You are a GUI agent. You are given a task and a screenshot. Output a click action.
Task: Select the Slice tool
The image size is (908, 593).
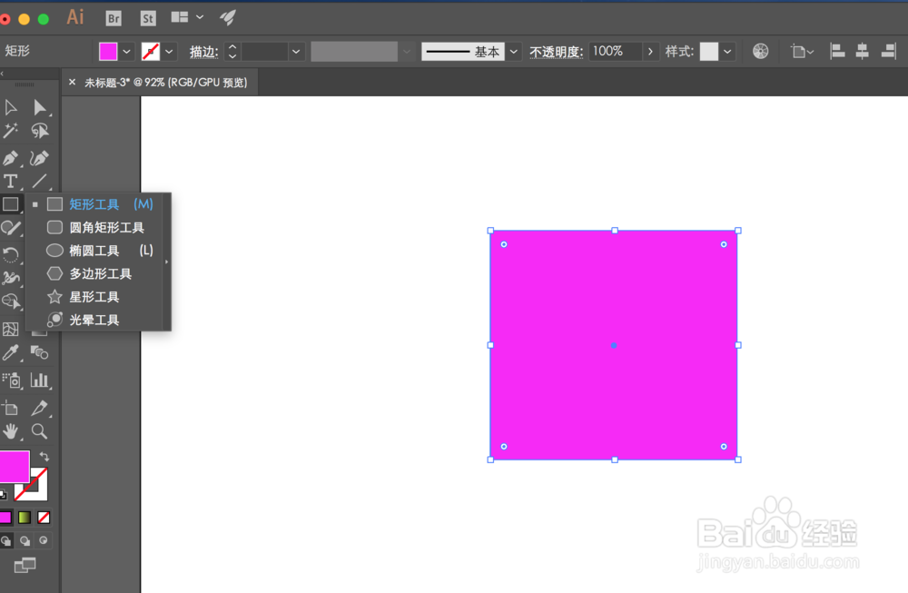[39, 408]
